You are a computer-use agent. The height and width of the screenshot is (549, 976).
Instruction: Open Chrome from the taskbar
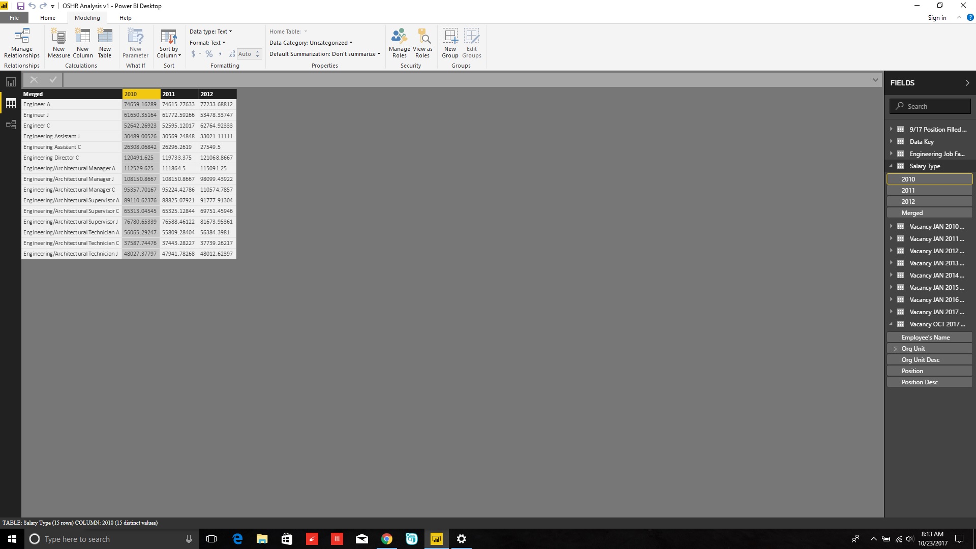click(387, 539)
